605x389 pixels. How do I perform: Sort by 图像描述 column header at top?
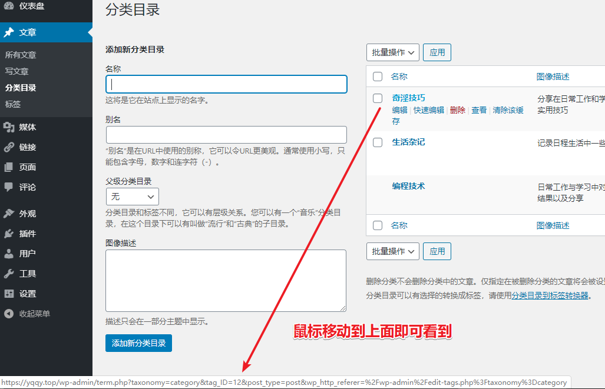coord(553,77)
